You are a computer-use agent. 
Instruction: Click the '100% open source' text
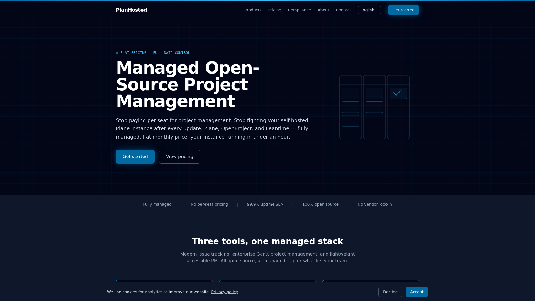[x=320, y=204]
